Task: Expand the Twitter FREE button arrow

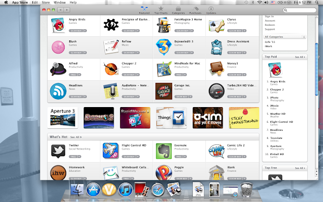Action: click(x=79, y=157)
